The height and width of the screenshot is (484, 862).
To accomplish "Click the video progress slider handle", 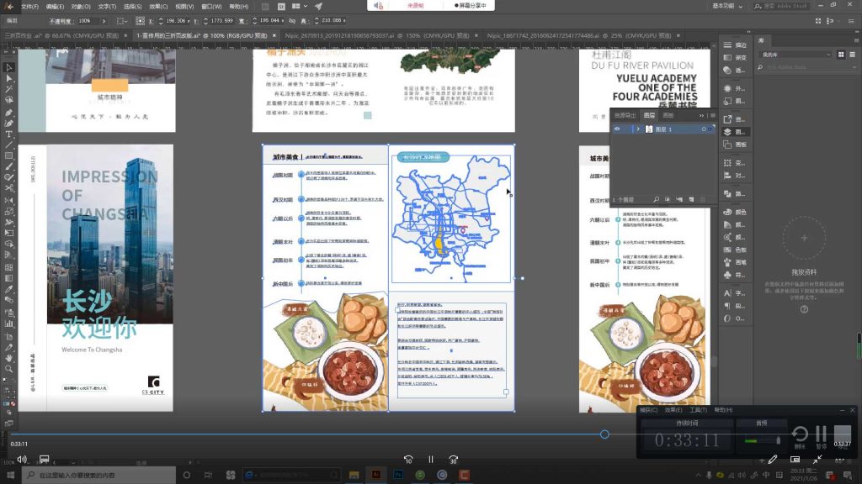I will click(604, 434).
